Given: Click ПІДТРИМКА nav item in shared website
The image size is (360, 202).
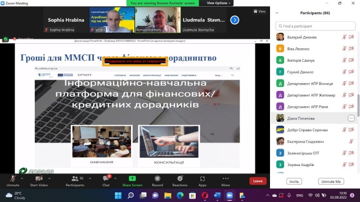Looking at the screenshot, I should coord(189,75).
